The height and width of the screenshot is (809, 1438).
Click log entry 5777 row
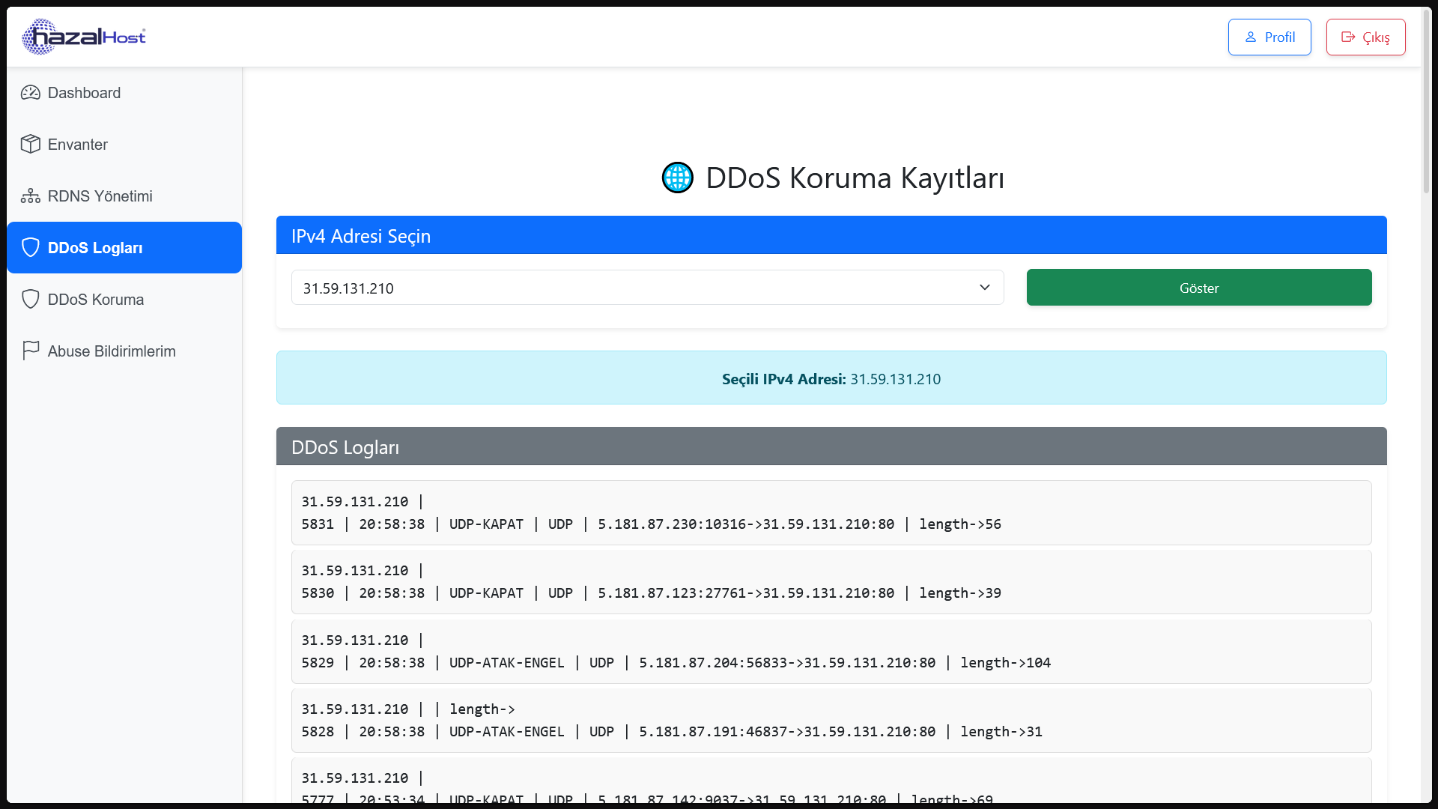tap(831, 781)
